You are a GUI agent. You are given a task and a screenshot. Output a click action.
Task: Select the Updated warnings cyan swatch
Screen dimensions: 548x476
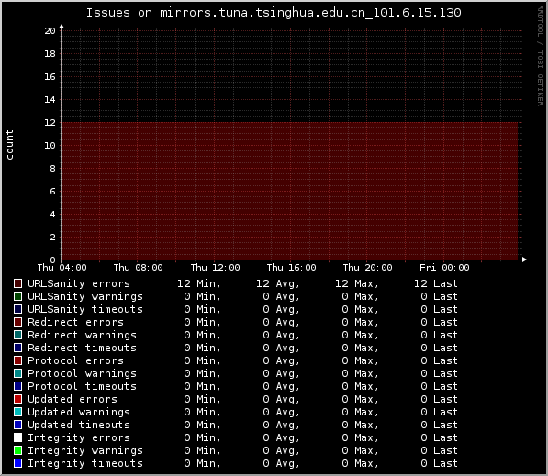click(x=17, y=412)
